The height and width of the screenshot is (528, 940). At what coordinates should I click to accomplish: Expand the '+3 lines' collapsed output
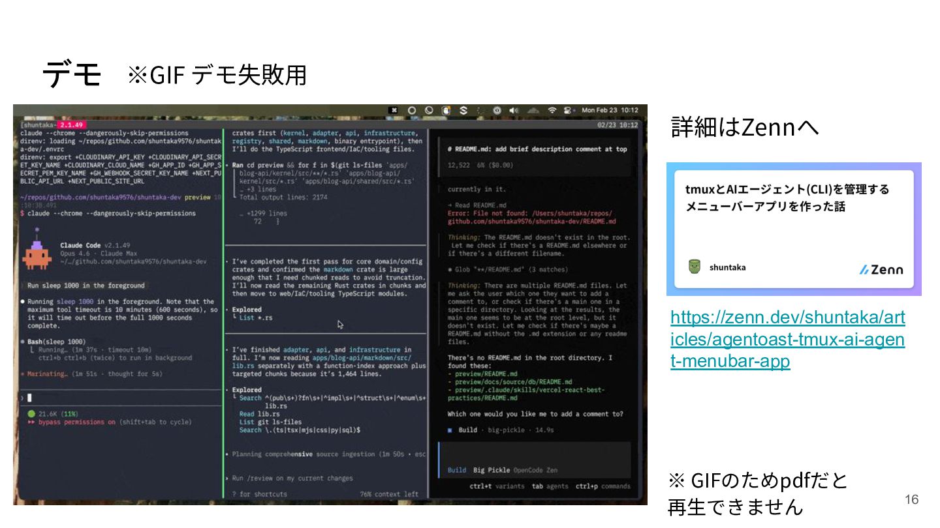257,189
